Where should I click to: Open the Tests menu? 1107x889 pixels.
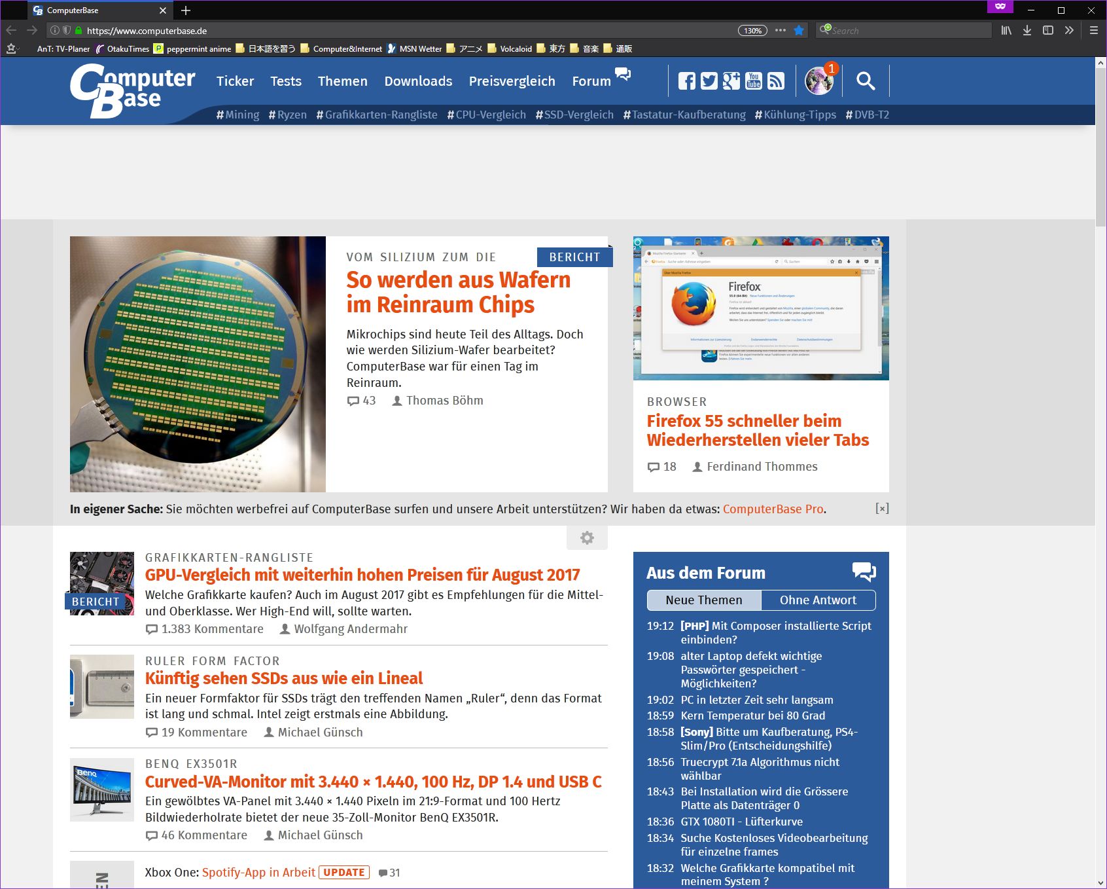pos(286,81)
